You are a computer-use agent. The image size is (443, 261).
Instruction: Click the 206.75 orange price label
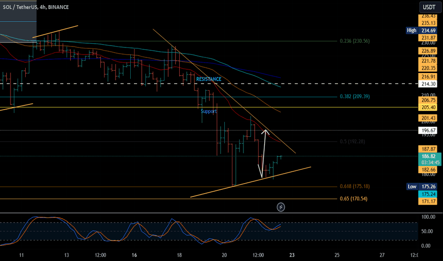[x=428, y=100]
